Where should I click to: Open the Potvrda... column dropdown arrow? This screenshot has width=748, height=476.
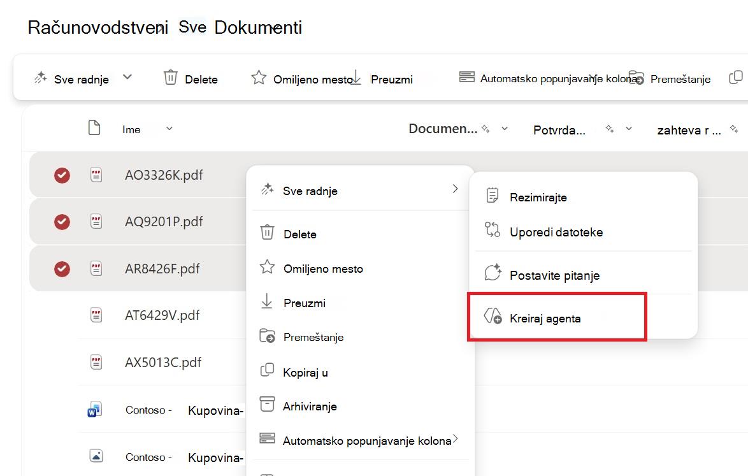coord(629,128)
